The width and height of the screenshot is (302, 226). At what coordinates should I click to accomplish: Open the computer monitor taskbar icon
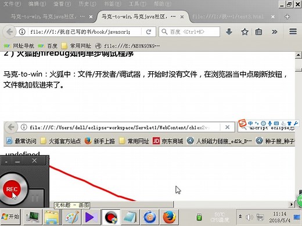(x=33, y=217)
